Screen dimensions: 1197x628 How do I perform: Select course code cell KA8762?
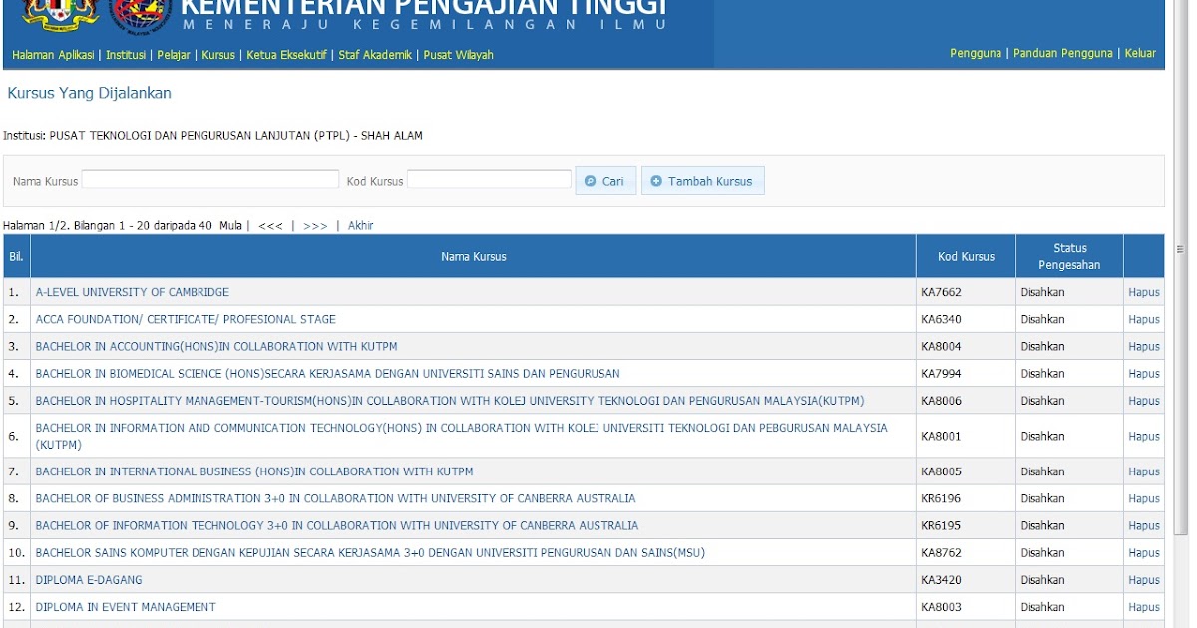tap(966, 552)
